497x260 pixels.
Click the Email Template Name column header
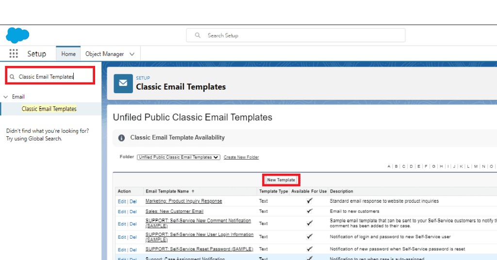pos(167,191)
